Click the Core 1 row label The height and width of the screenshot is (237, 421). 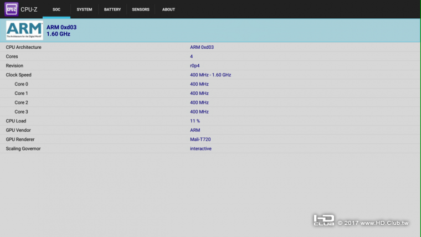coord(21,94)
